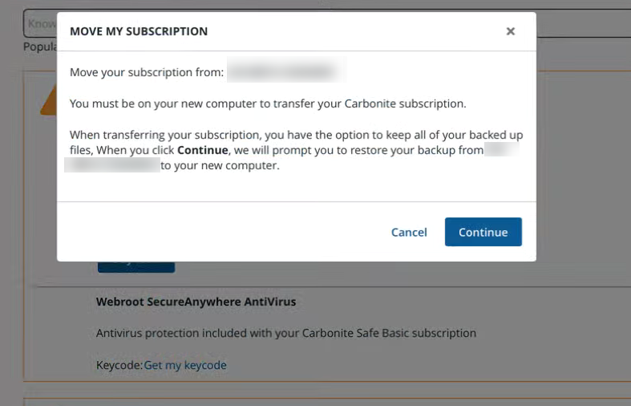Click the MOVE MY SUBSCRIPTION title
631x406 pixels.
139,31
